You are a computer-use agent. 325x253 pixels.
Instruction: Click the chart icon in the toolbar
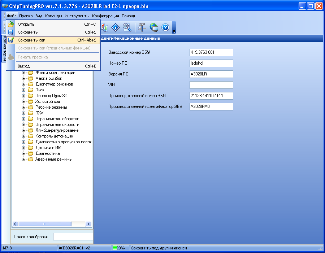(x=105, y=27)
